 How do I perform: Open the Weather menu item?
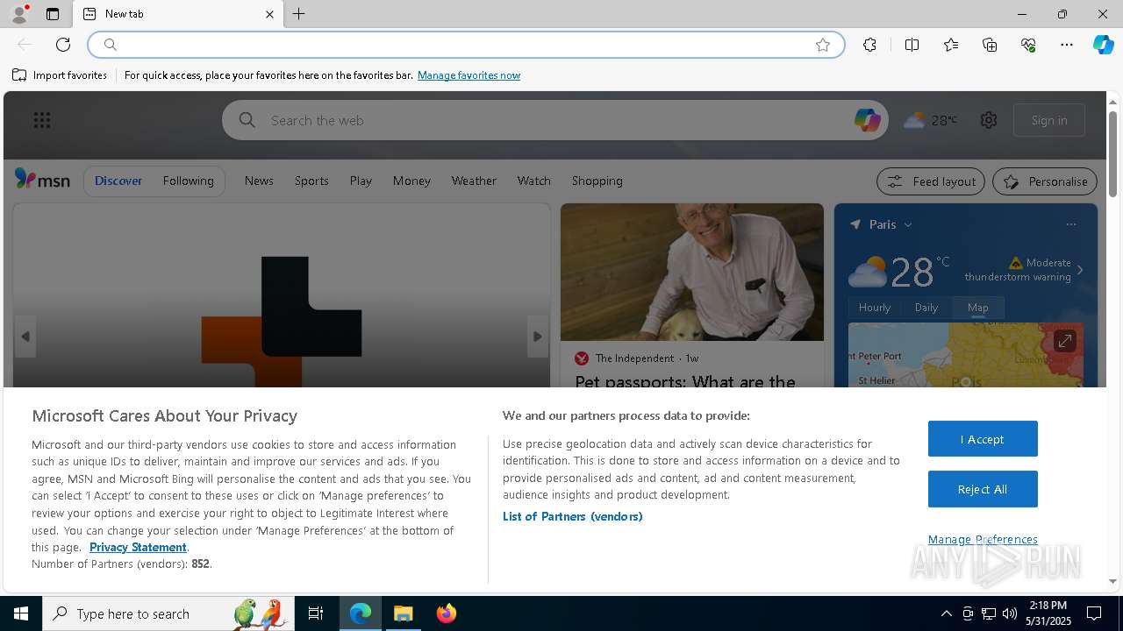tap(474, 181)
